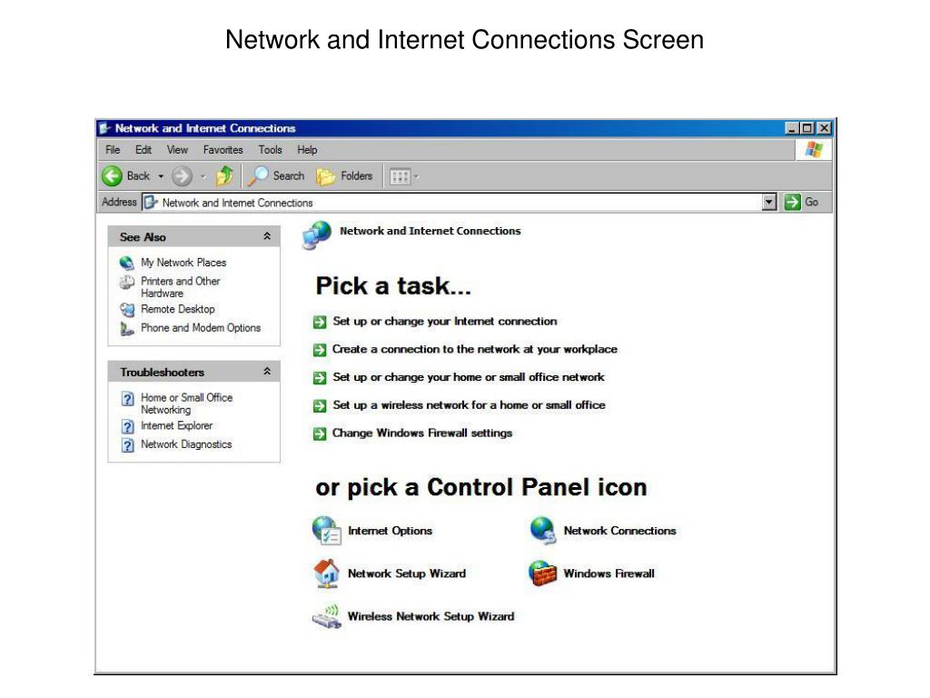Open the View menu
Screen dimensions: 930x698
[177, 150]
